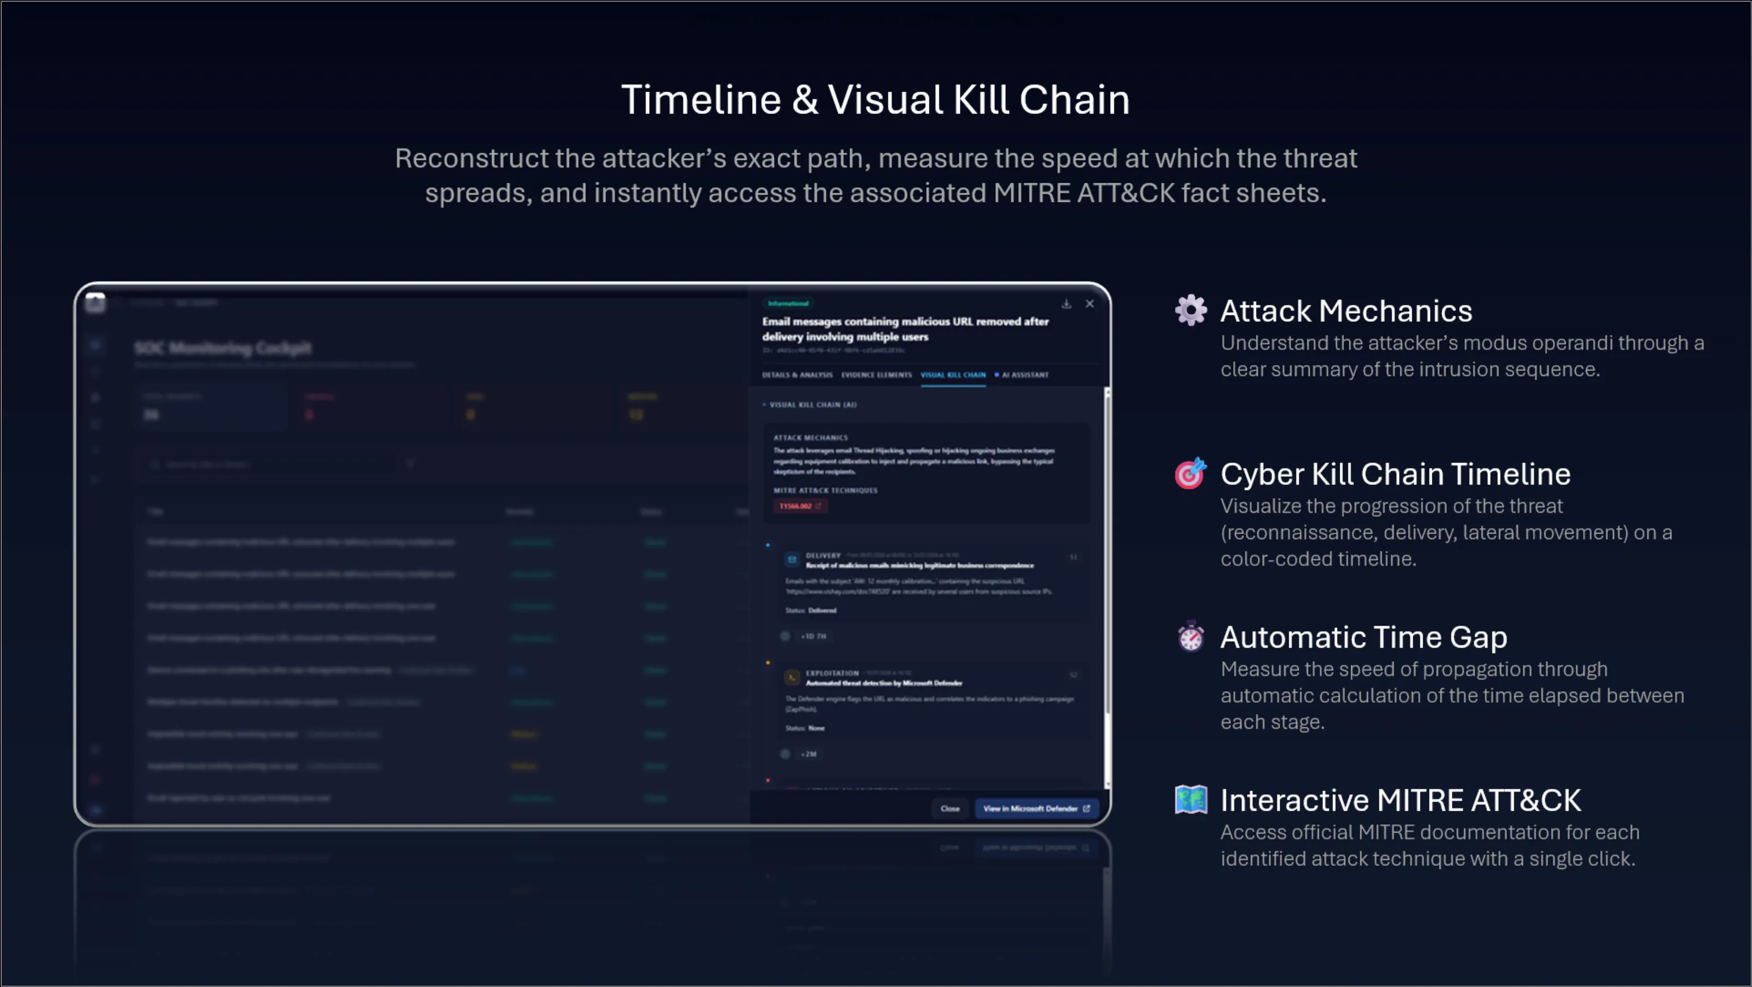Image resolution: width=1752 pixels, height=987 pixels.
Task: Click the blurred search field in the cockpit
Action: [x=272, y=465]
